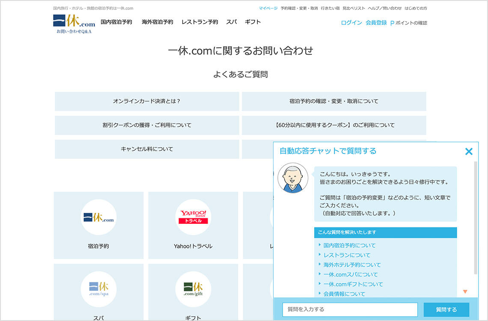Image resolution: width=488 pixels, height=321 pixels.
Task: Open FAQ オンラインカード決済とは？
Action: click(x=147, y=101)
